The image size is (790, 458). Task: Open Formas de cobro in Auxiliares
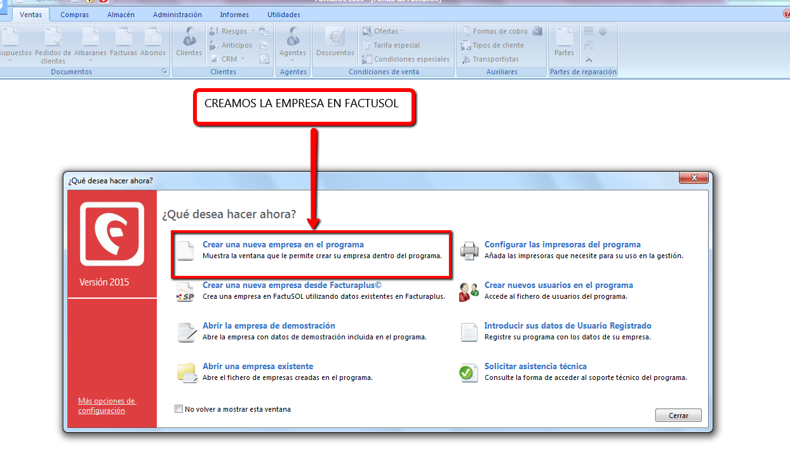(495, 31)
